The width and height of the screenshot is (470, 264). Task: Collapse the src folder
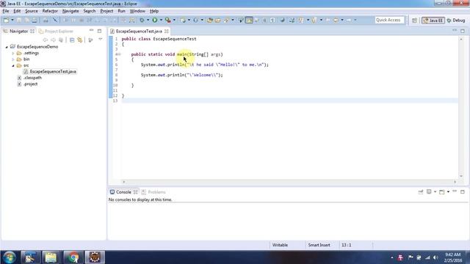tap(13, 65)
